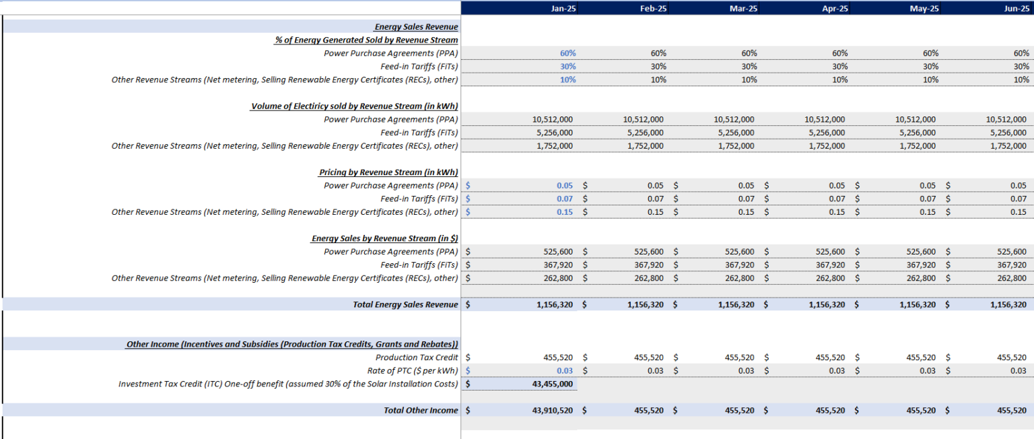1034x439 pixels.
Task: Click the Jan-25 Other Revenue Streams 10% cell
Action: pos(520,79)
